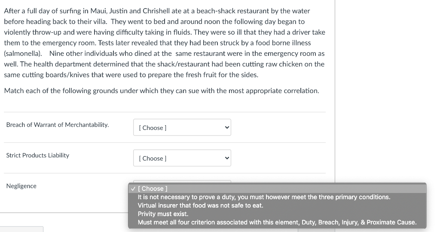This screenshot has width=440, height=232.
Task: Click the 'Match each of the following grounds' instruction
Action: (x=161, y=91)
